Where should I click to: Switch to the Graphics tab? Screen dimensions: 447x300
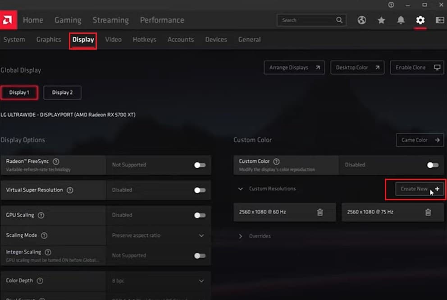click(x=49, y=40)
